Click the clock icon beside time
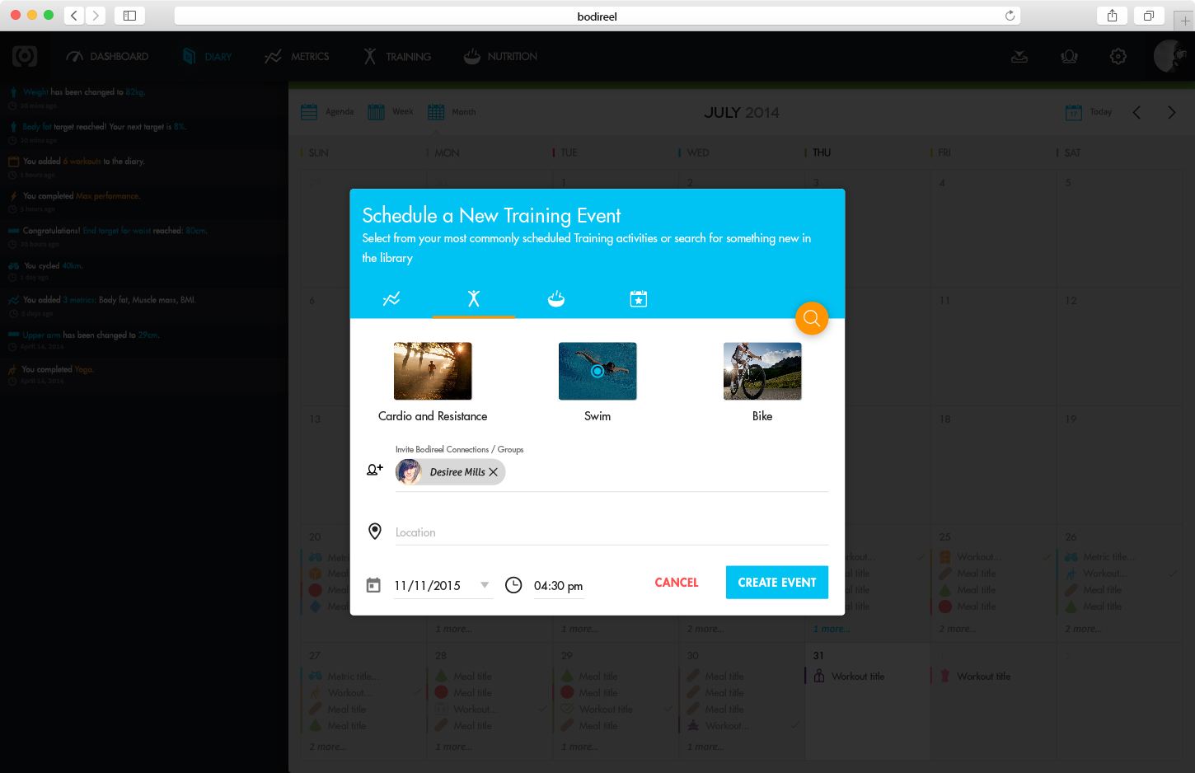Image resolution: width=1195 pixels, height=773 pixels. point(513,585)
